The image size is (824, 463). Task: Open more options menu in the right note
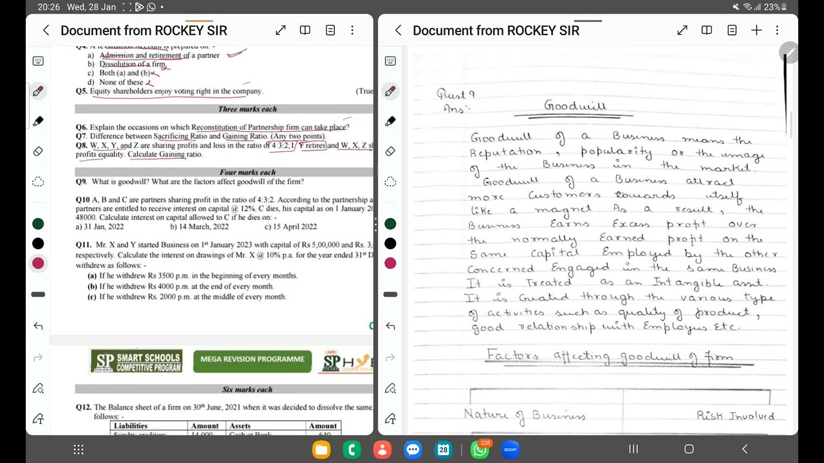777,30
